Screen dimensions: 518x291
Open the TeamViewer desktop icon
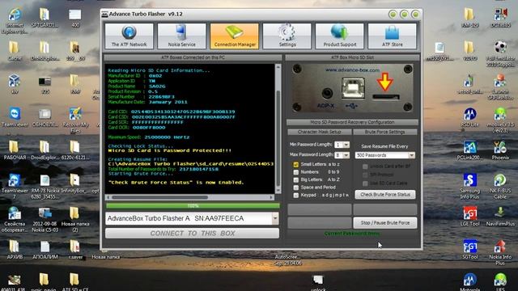click(15, 117)
